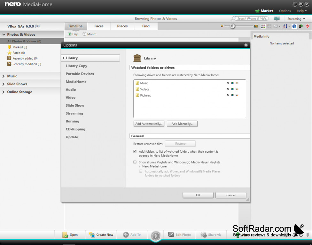The width and height of the screenshot is (312, 245).
Task: Select All Photos & Videos (0)
Action: pos(32,41)
